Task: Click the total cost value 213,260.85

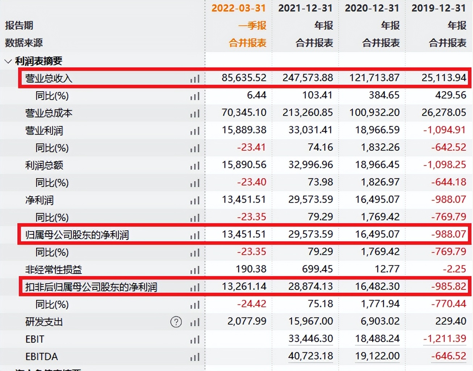Action: point(307,112)
